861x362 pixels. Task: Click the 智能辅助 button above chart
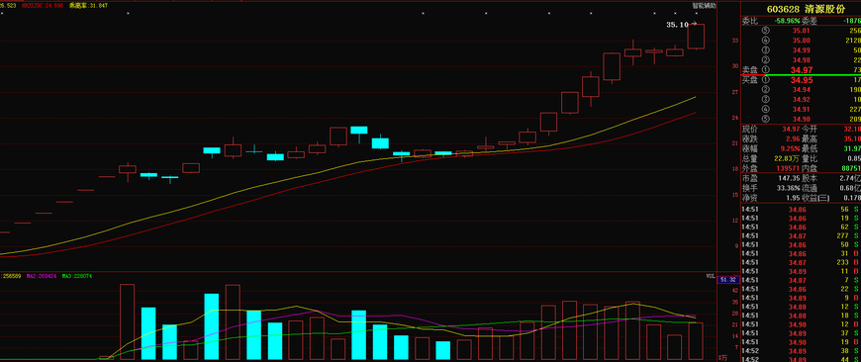704,6
